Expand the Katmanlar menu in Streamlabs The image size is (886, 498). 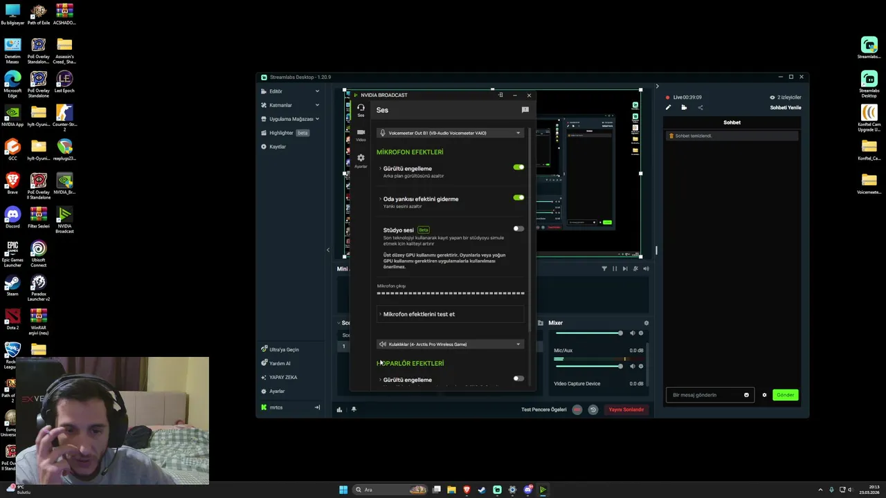point(290,105)
